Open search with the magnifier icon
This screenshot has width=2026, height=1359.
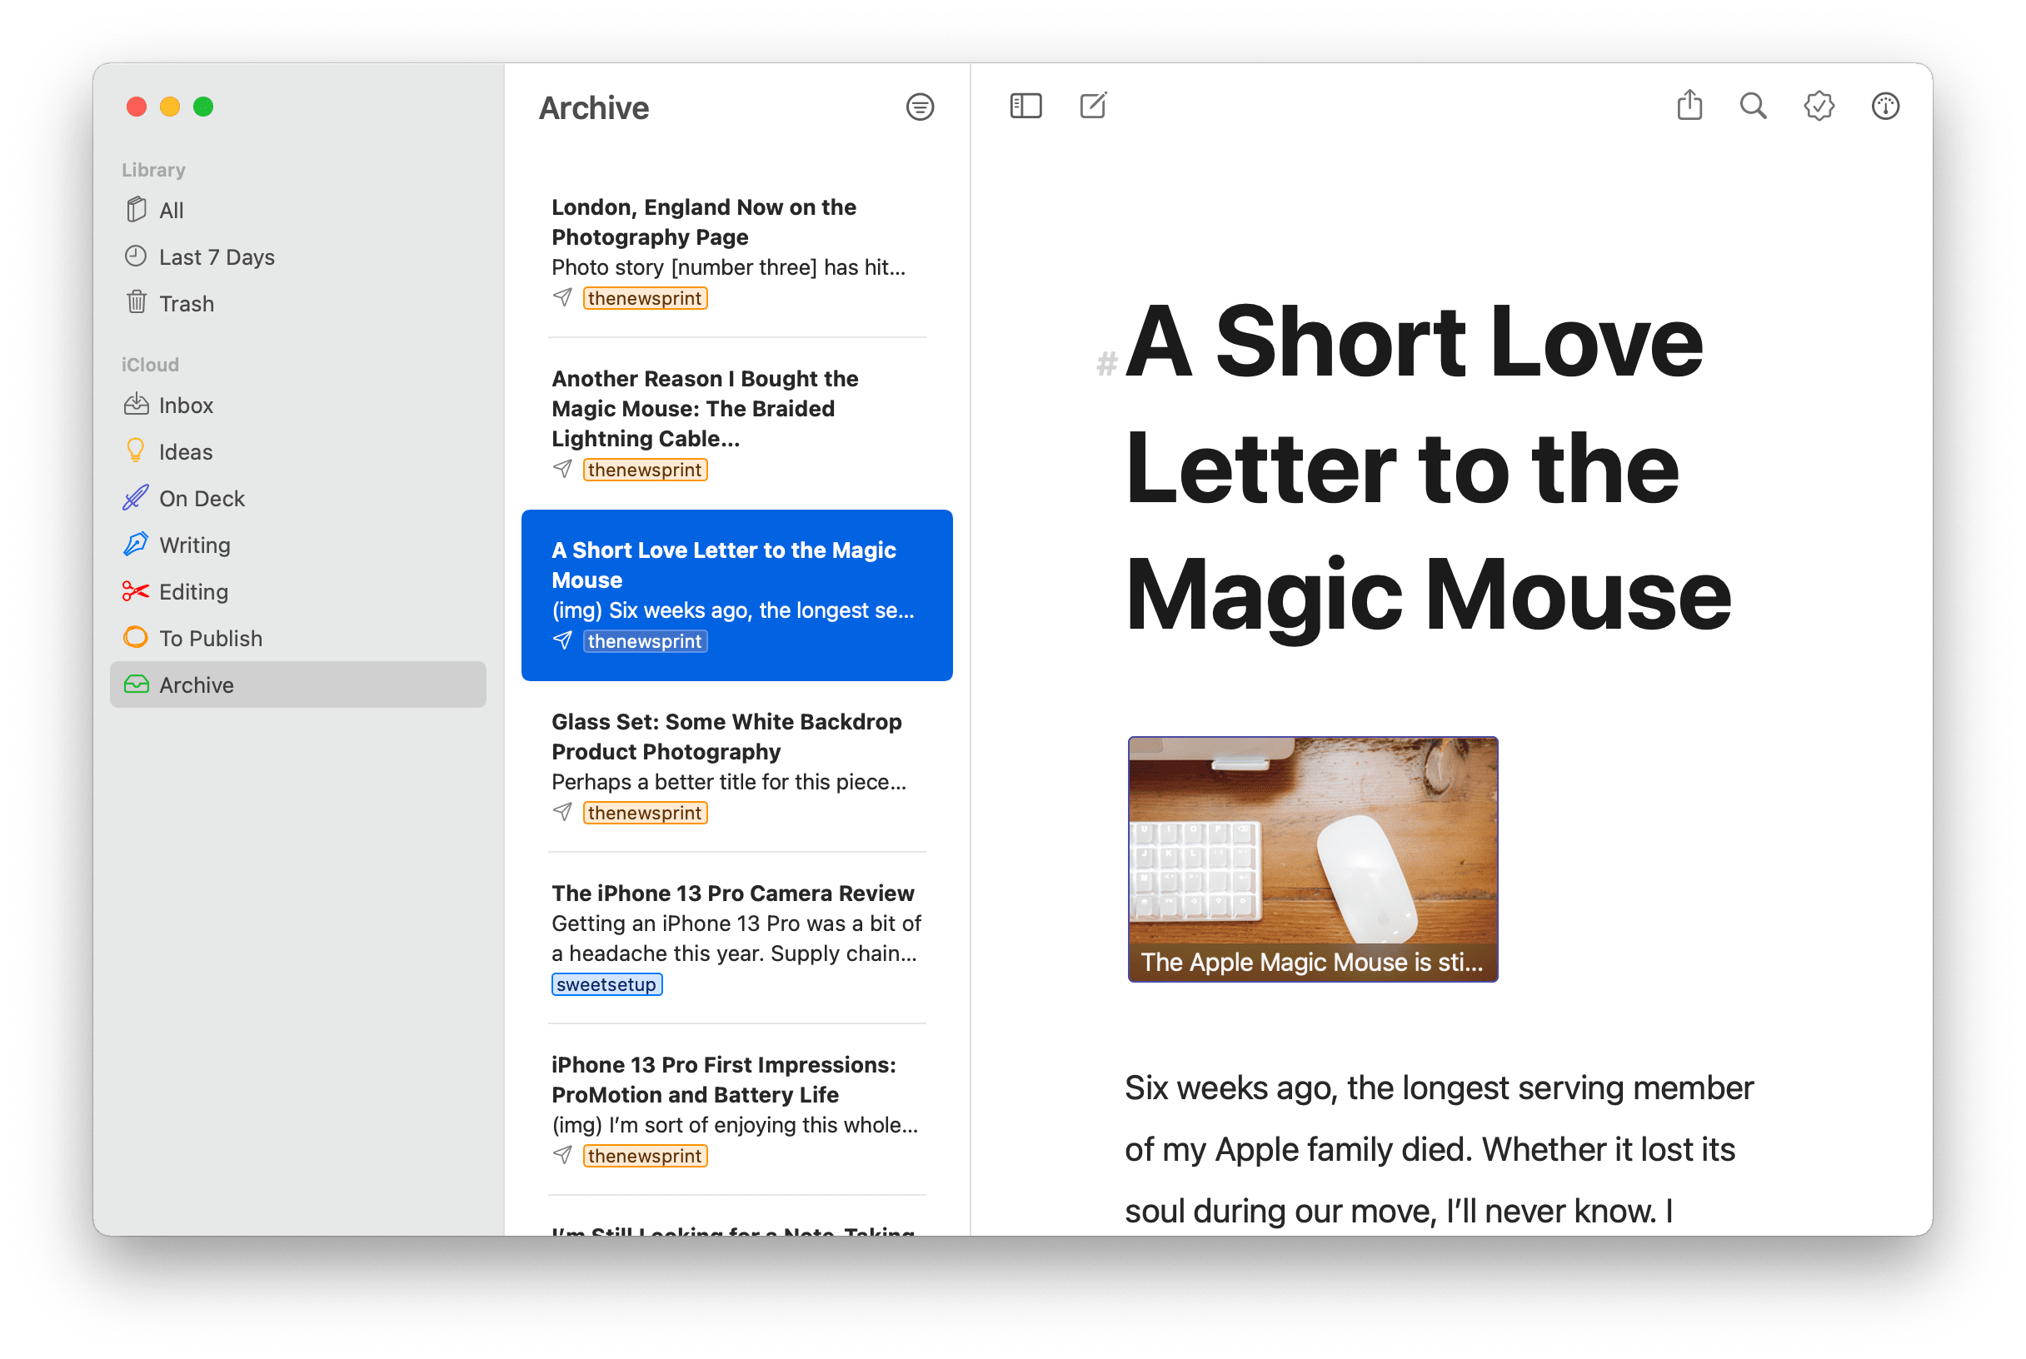(1753, 106)
